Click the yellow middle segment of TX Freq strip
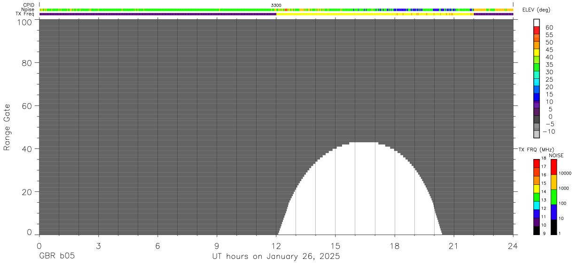Screen dimensions: 577x266 point(375,14)
